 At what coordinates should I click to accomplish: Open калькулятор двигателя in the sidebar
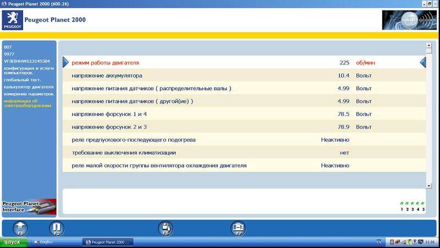tap(29, 87)
